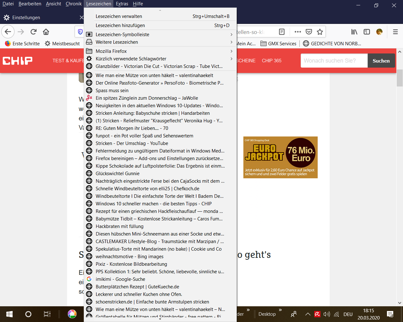Click the Euro Jackpot advertisement banner
The width and height of the screenshot is (403, 322).
(x=281, y=157)
